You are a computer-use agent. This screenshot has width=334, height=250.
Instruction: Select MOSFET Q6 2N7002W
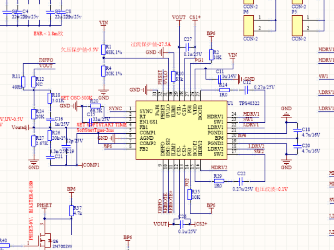point(45,241)
